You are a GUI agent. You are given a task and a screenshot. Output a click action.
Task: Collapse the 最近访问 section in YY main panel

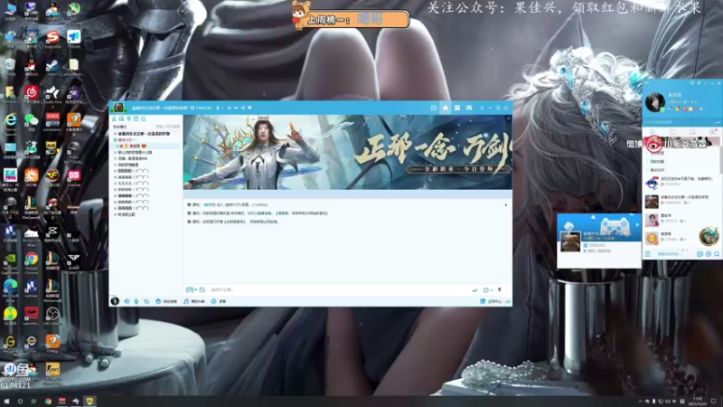(x=657, y=170)
